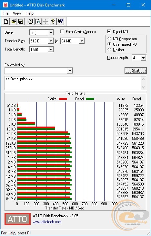Click the 48 MB row label

[11, 194]
